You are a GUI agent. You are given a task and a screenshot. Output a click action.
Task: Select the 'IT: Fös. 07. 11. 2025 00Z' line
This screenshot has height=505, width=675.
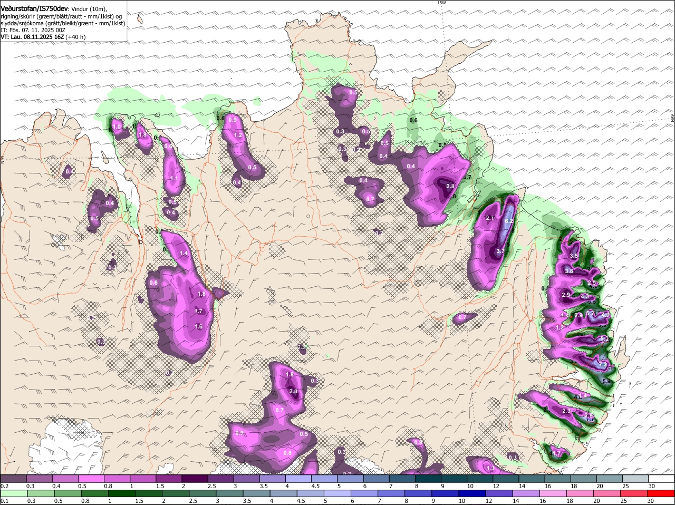click(x=33, y=30)
